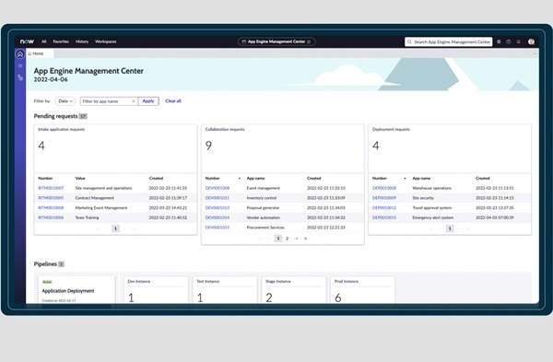Sort Deployment requests by Number column arrow
This screenshot has height=362, width=553.
pos(405,179)
